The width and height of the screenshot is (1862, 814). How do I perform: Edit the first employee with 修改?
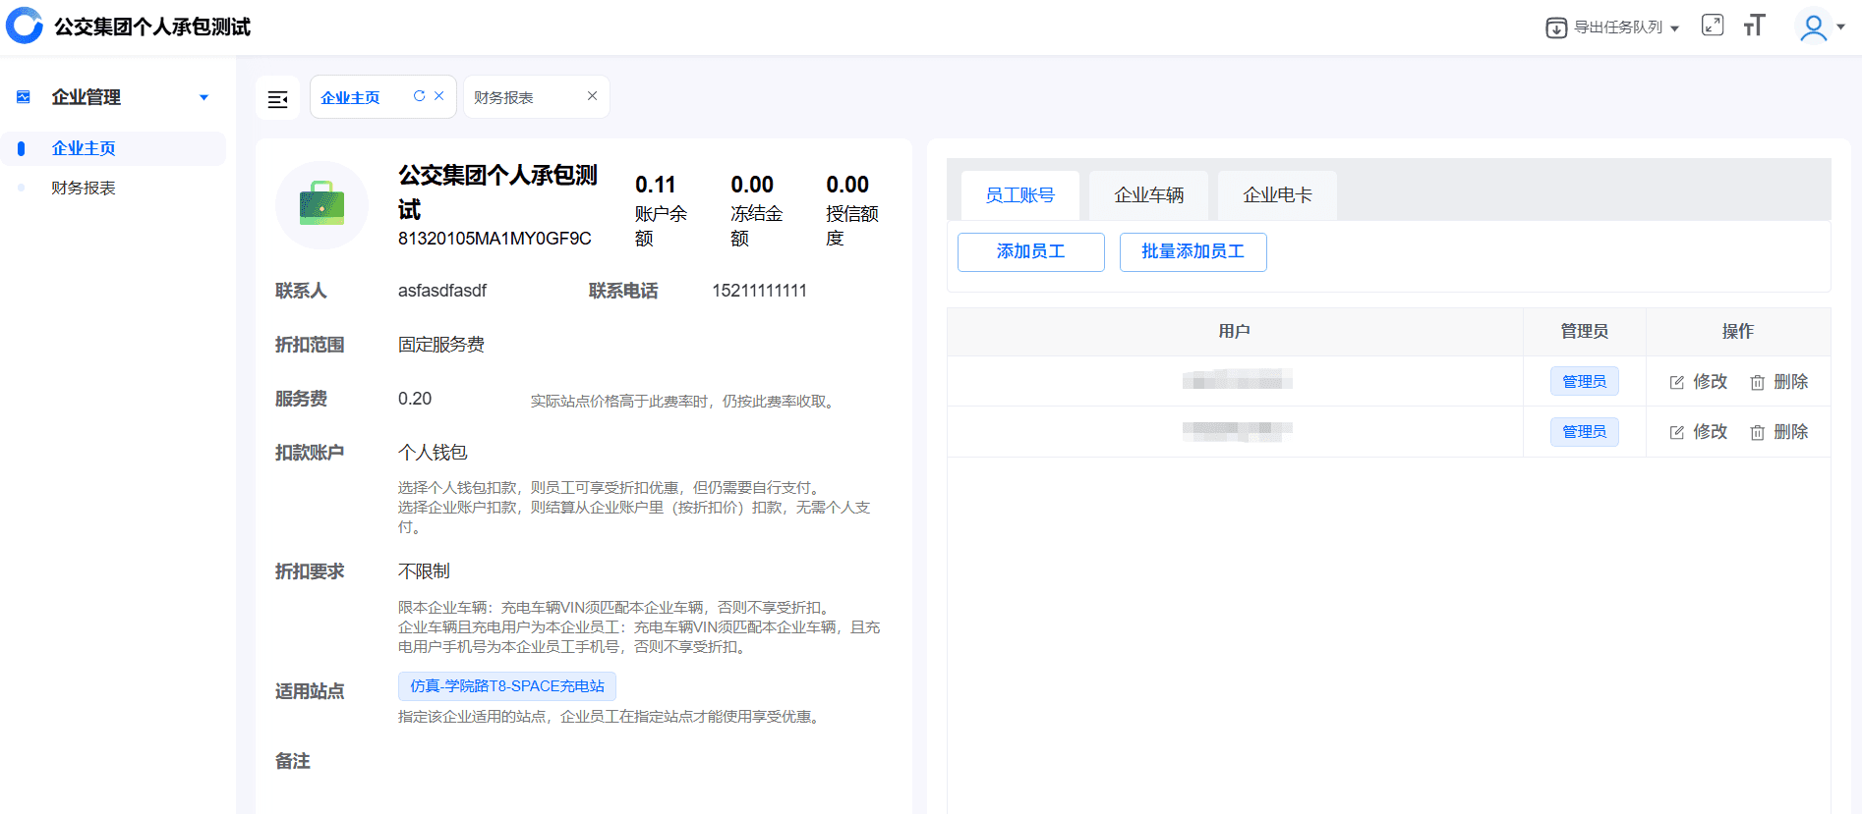coord(1699,382)
